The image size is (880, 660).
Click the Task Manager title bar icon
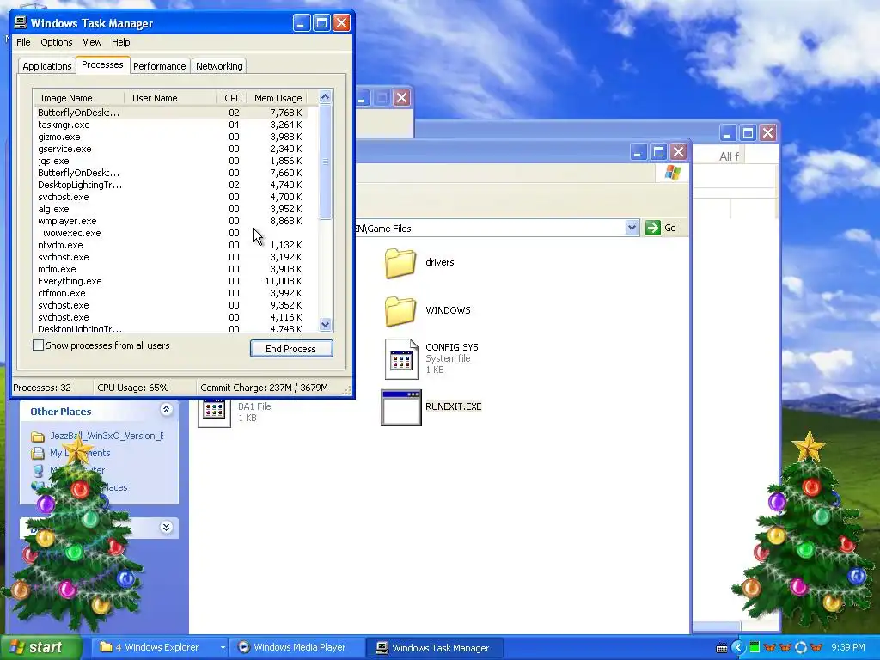[x=21, y=22]
